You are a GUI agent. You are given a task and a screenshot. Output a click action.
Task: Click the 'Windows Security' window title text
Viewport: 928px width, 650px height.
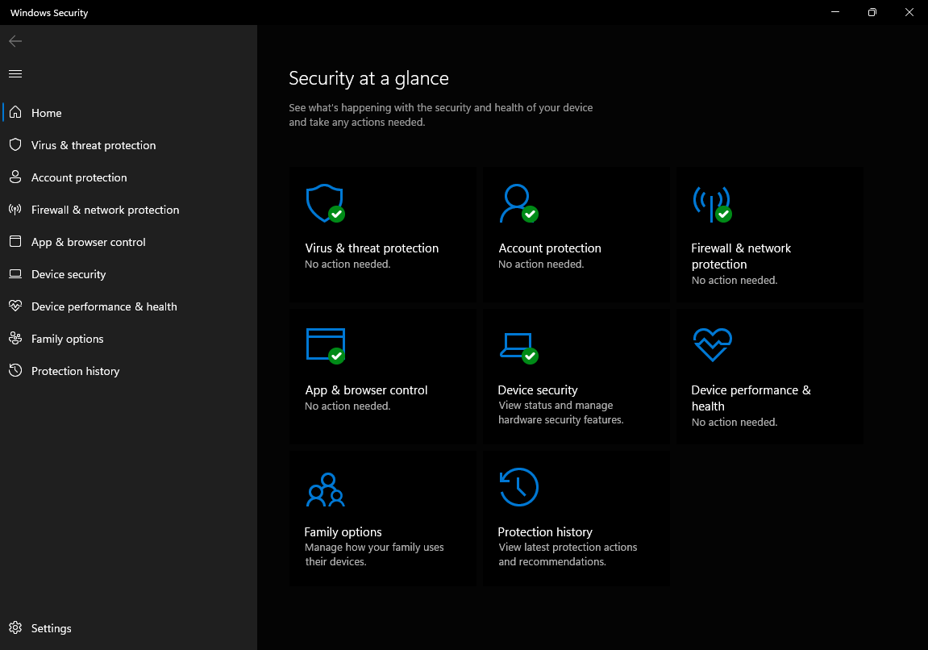(49, 12)
